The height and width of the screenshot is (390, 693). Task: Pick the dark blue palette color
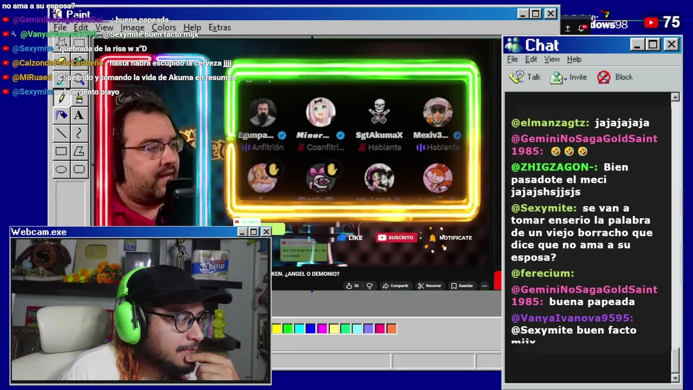tap(311, 328)
